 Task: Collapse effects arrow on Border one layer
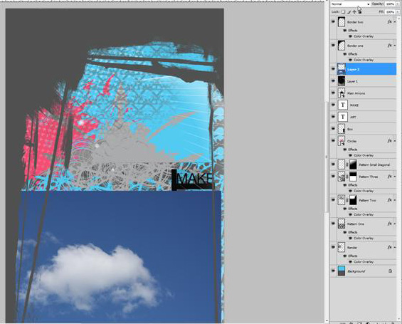[395, 46]
